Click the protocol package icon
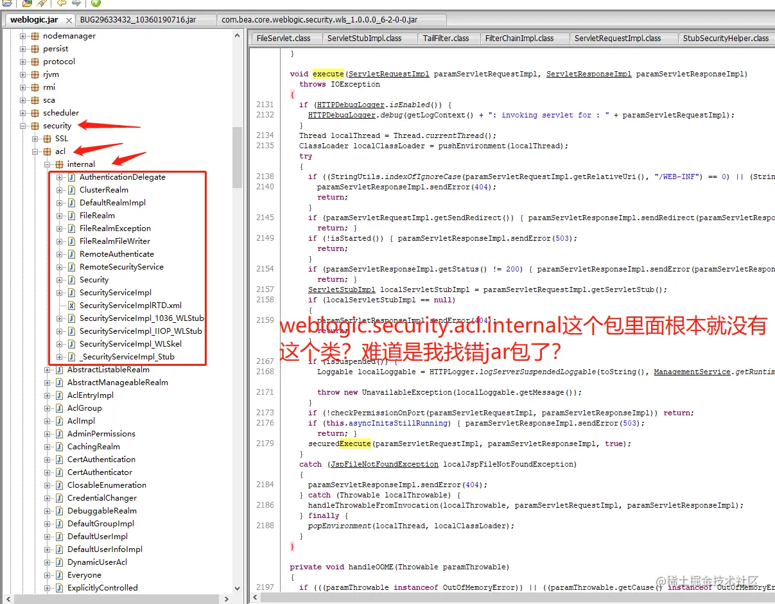Viewport: 775px width, 604px height. 35,62
